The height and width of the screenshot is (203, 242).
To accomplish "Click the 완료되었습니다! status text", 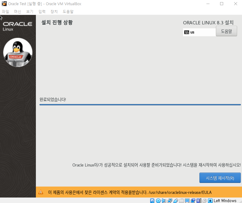I will point(53,100).
